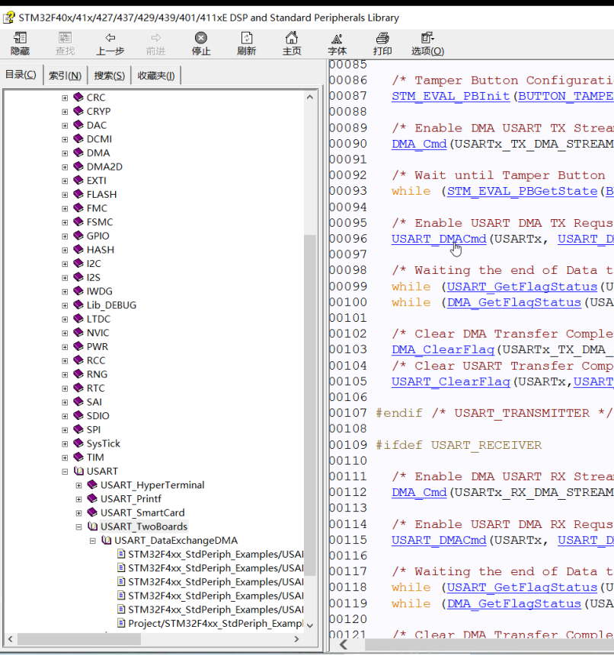
Task: Expand the FSMC tree node
Action: point(65,222)
